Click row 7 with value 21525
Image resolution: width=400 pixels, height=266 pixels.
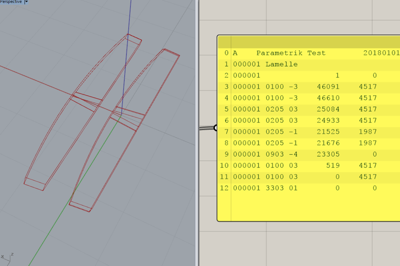(x=304, y=132)
